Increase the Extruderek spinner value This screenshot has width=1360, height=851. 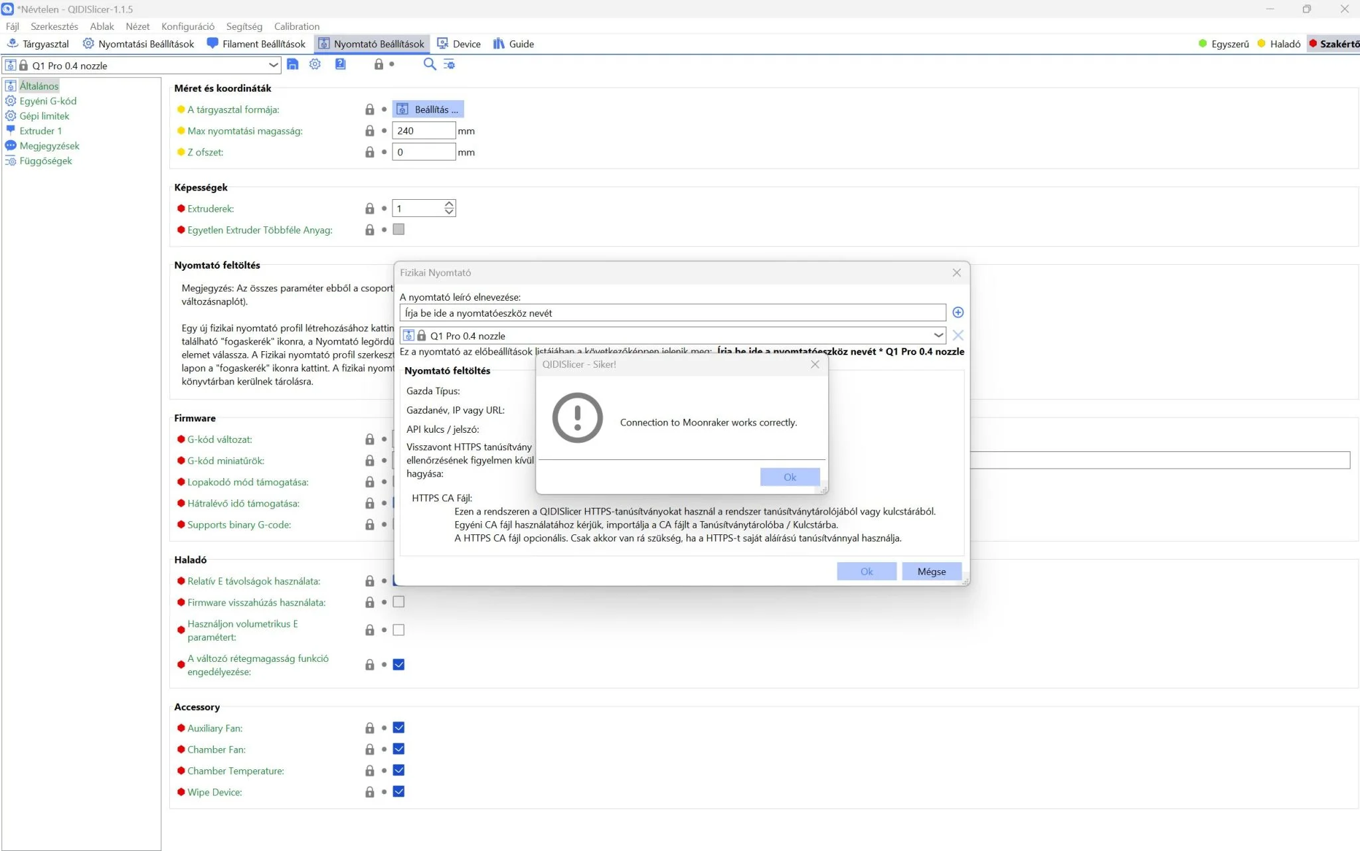pyautogui.click(x=449, y=204)
